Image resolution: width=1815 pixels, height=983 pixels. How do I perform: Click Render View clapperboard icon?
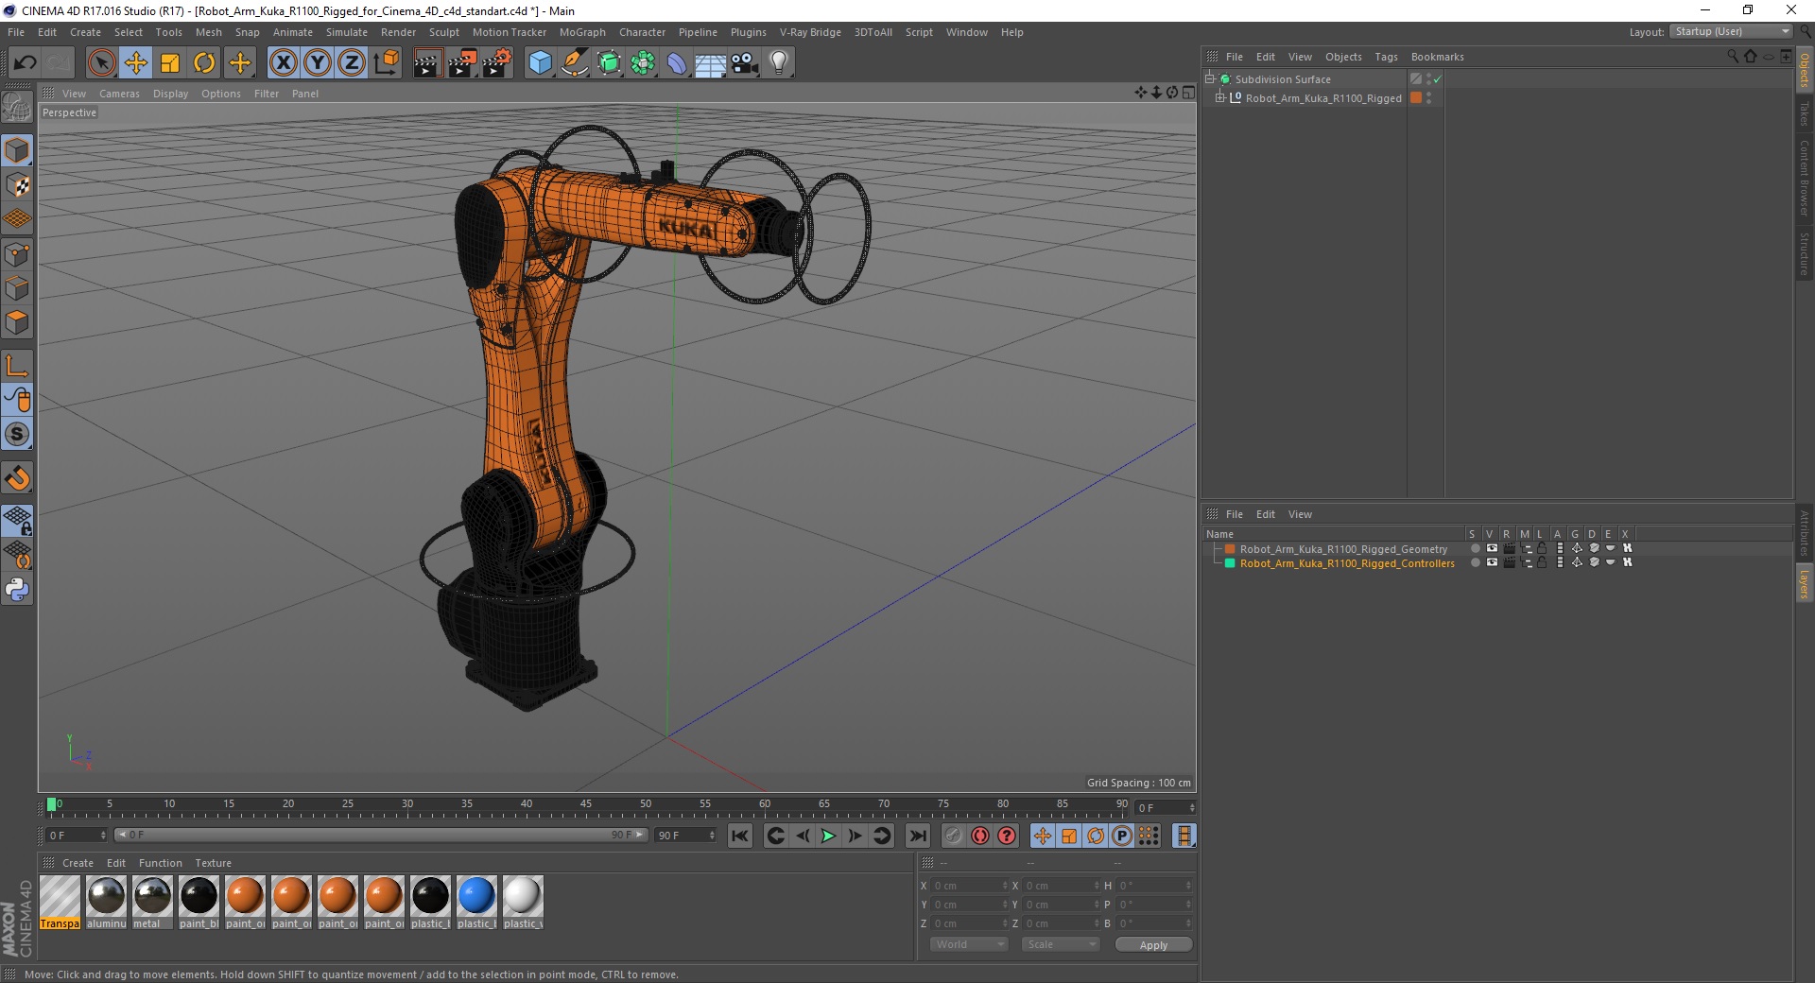click(x=427, y=63)
